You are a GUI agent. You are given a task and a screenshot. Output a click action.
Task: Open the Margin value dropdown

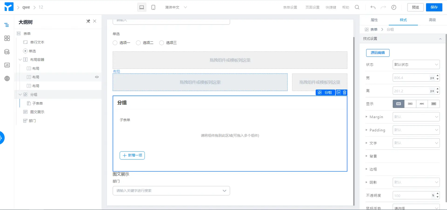click(416, 117)
